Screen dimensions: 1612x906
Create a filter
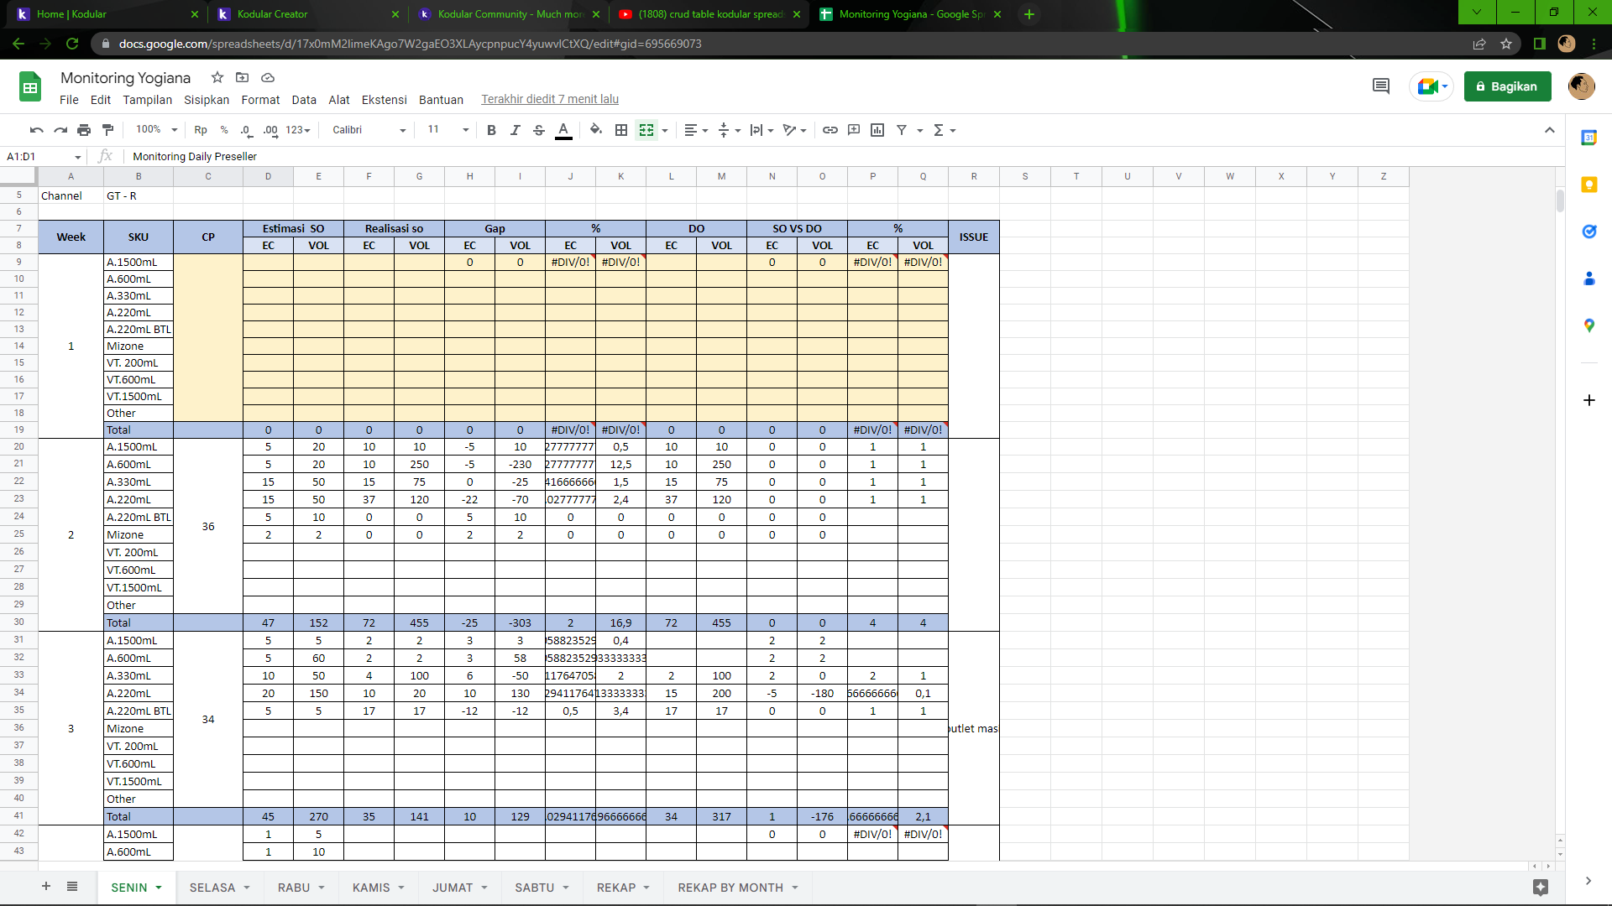click(902, 130)
